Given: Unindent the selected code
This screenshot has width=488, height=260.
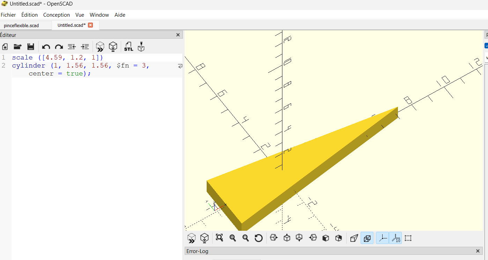Looking at the screenshot, I should [72, 47].
